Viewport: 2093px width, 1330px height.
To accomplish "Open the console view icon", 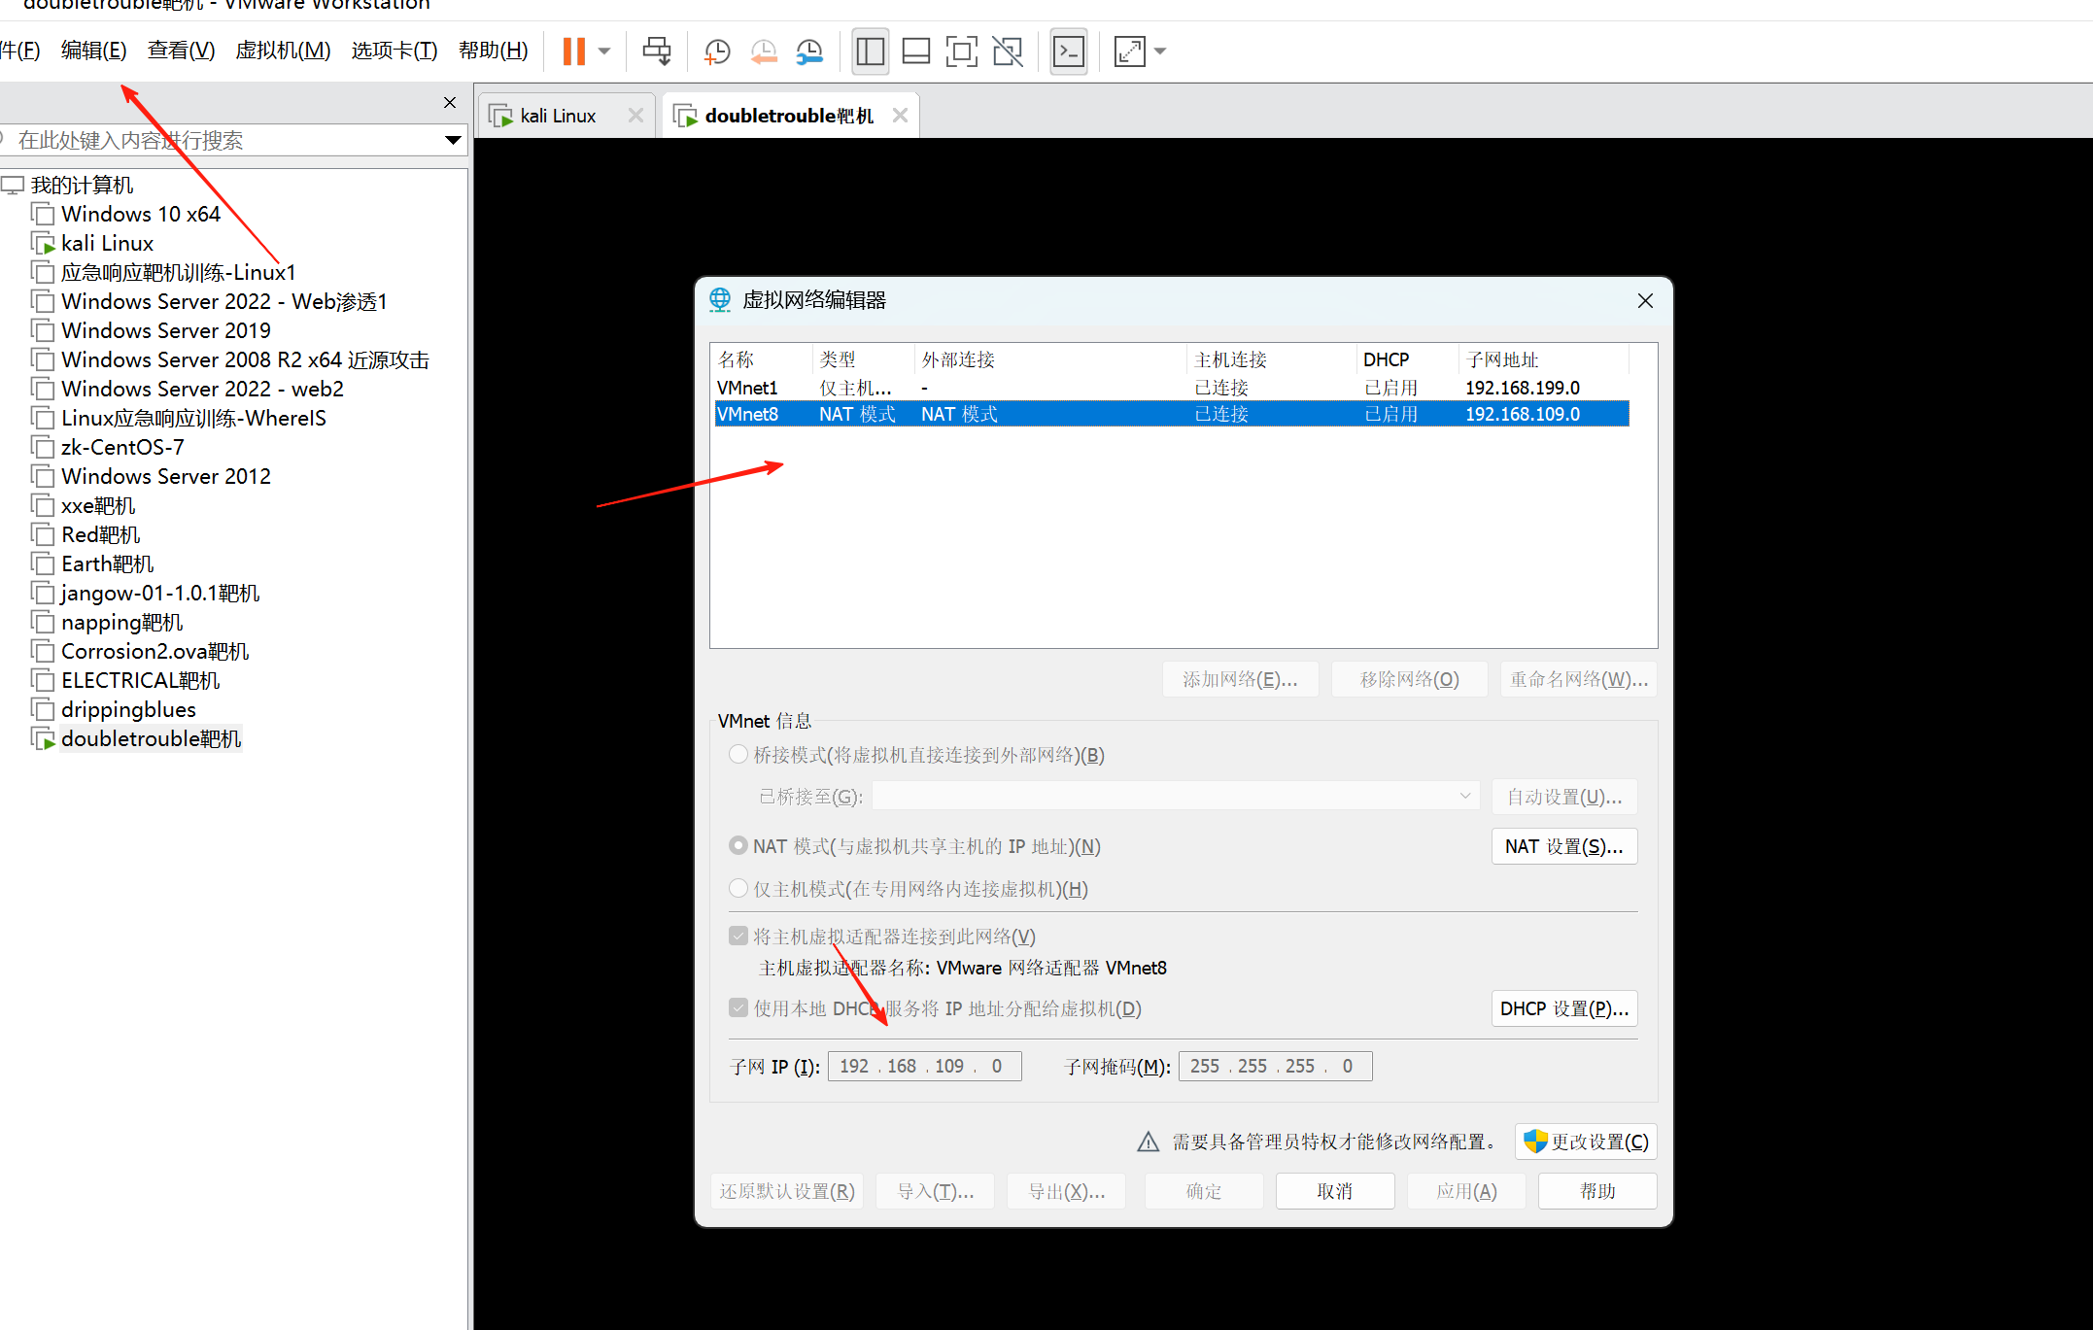I will click(x=1069, y=51).
